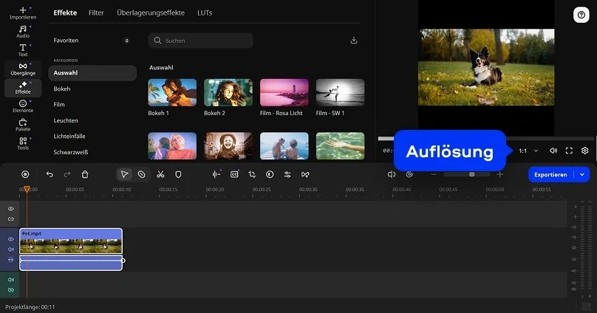The height and width of the screenshot is (313, 597).
Task: Switch to the Filter tab
Action: pos(96,13)
